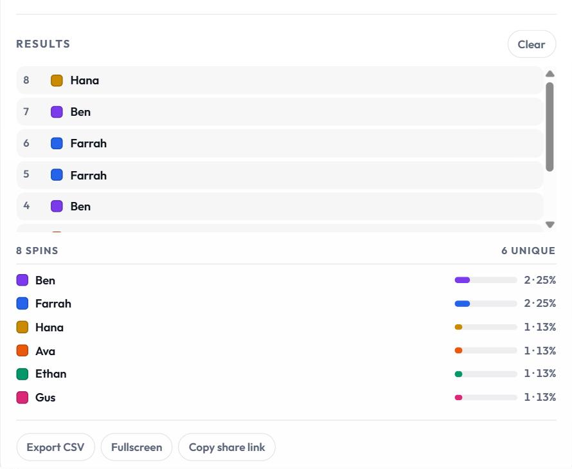Select result row 8 Hana
Screen dimensions: 572x469
(280, 80)
